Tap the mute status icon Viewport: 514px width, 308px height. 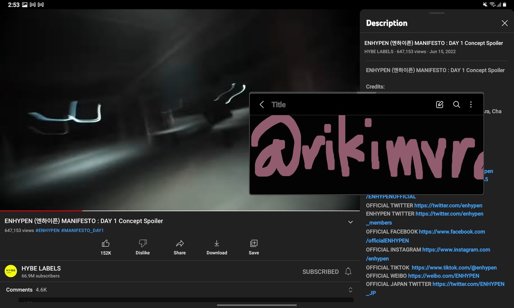click(x=485, y=4)
